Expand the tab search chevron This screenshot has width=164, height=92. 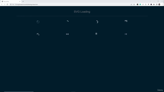pos(150,1)
